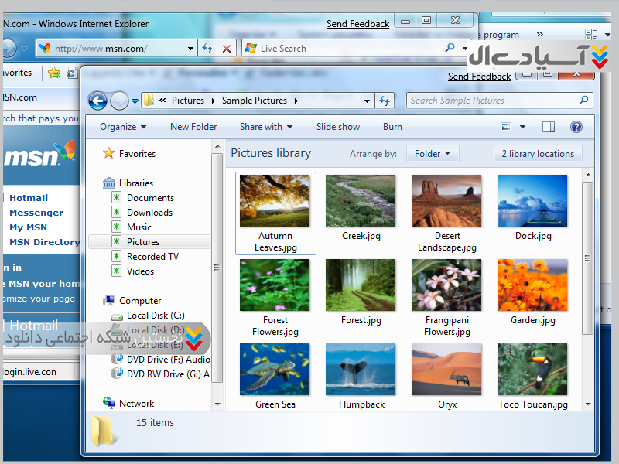Click the Help question mark icon
This screenshot has height=464, width=619.
pyautogui.click(x=576, y=127)
